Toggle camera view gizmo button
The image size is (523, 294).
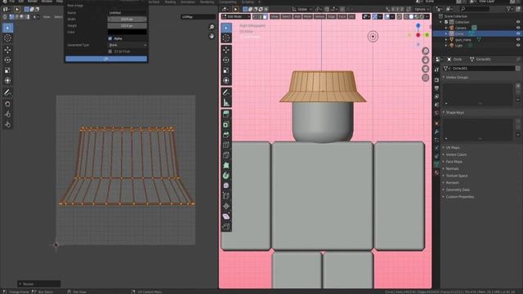(x=425, y=69)
